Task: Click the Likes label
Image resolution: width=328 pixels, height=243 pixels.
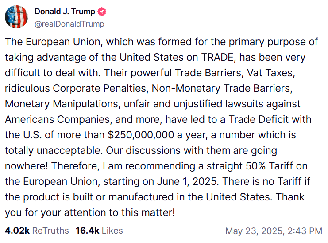Action: pyautogui.click(x=112, y=231)
